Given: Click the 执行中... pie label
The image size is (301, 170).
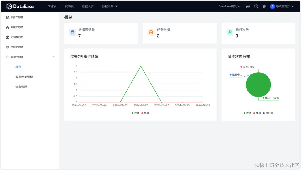Looking at the screenshot, I should 236,75.
